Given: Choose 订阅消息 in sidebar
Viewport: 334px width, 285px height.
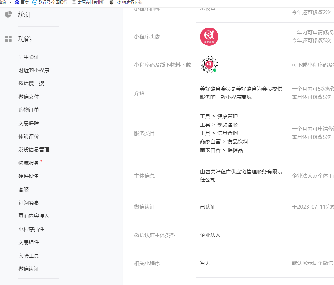Looking at the screenshot, I should (x=29, y=202).
